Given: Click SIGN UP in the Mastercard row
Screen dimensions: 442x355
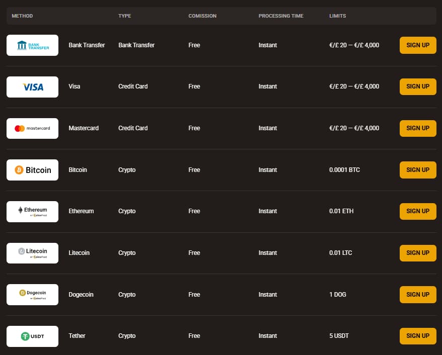Looking at the screenshot, I should point(418,128).
